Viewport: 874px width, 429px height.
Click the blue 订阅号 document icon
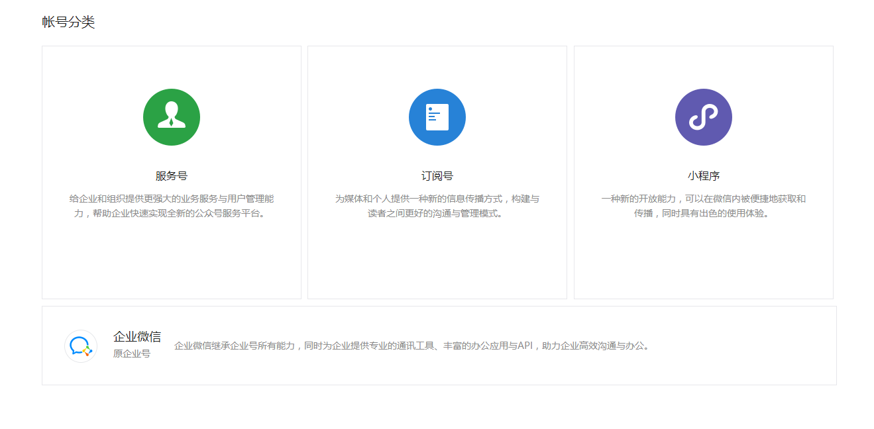(437, 117)
